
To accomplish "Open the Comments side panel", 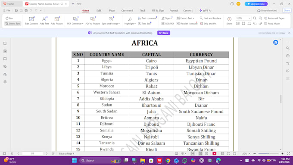I will point(5,59).
